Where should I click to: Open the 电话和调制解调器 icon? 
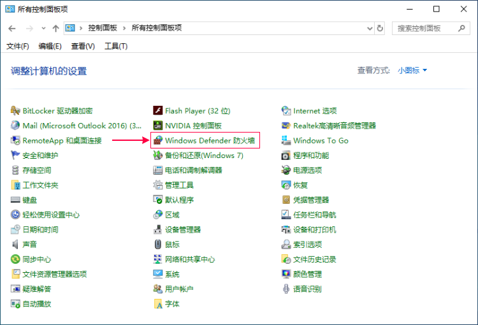pos(157,170)
